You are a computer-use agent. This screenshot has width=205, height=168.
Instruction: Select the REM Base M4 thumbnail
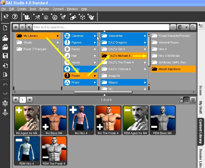[163, 120]
